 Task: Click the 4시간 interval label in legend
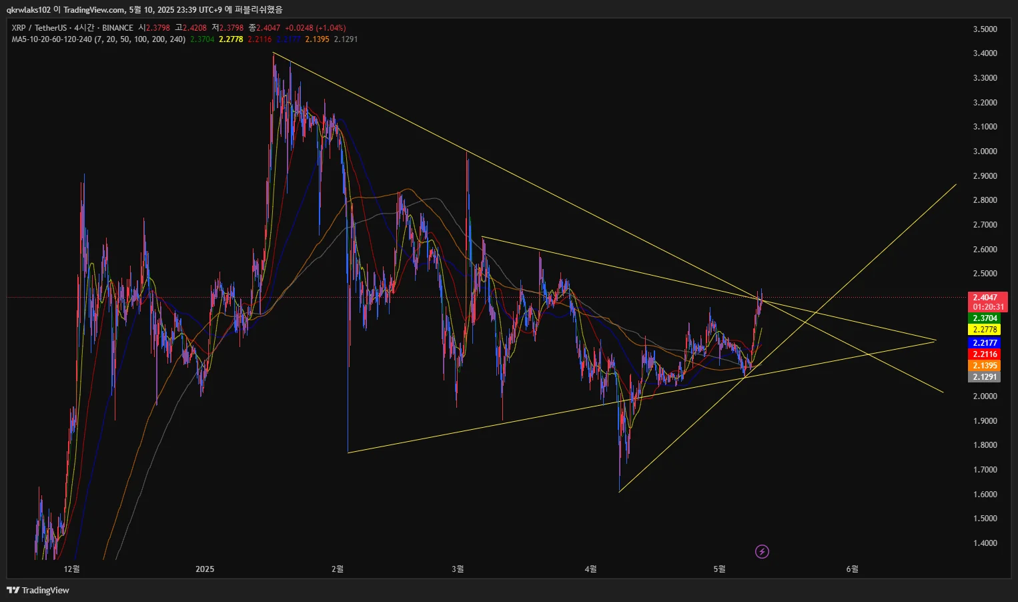click(84, 28)
